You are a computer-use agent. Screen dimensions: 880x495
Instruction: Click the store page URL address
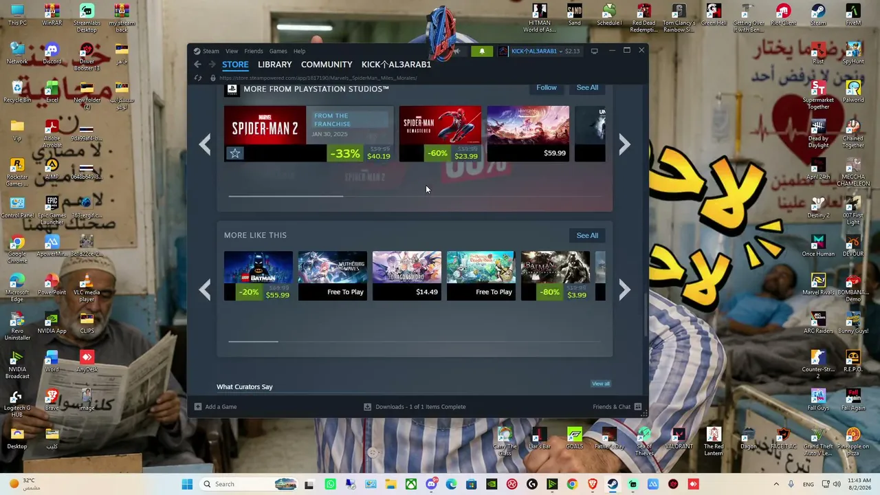tap(318, 78)
